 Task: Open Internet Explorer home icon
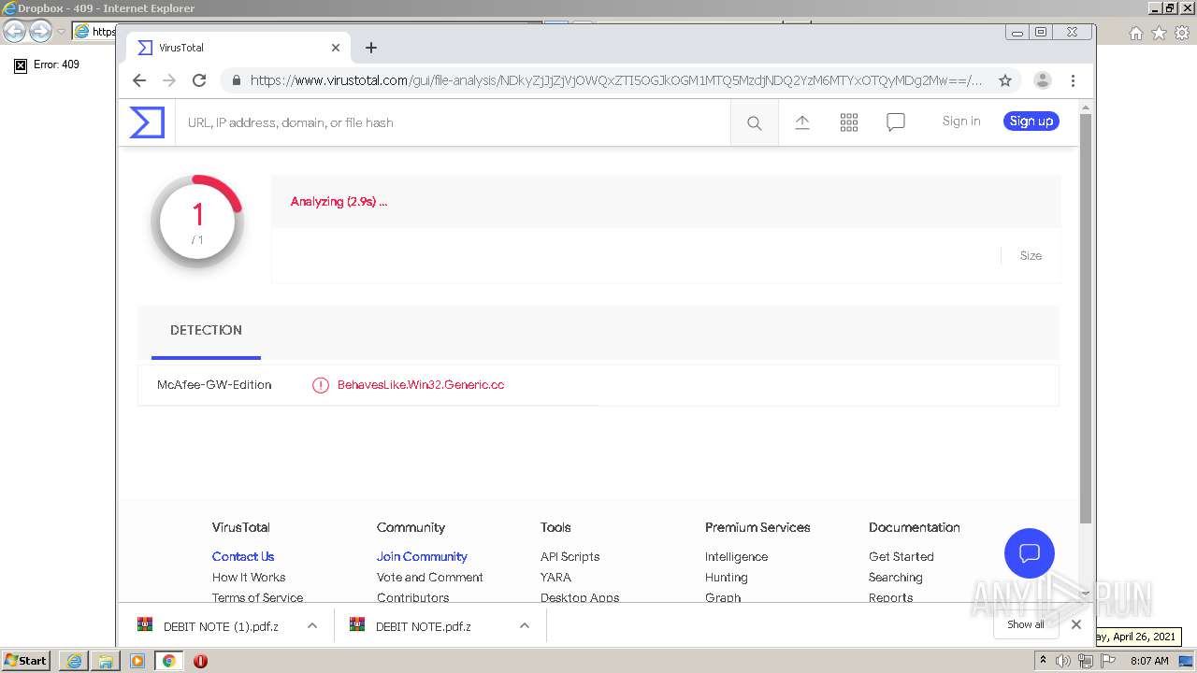pos(1136,33)
